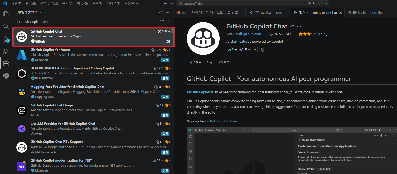This screenshot has height=174, width=397.
Task: Open the Search view in the activity bar
Action: click(6, 26)
